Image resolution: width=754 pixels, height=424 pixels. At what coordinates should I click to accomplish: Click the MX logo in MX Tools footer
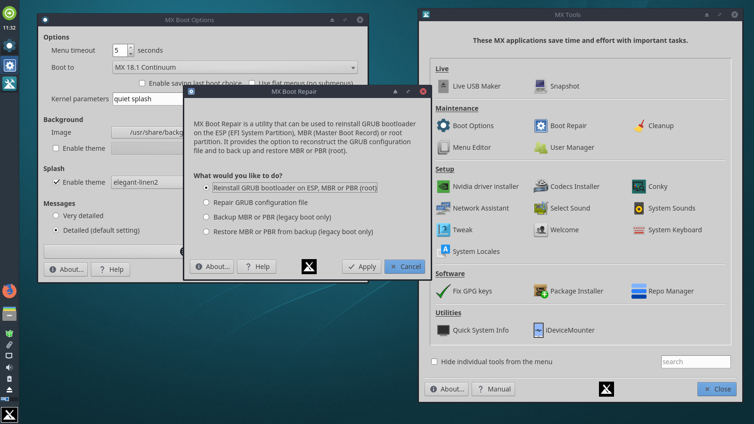[606, 389]
